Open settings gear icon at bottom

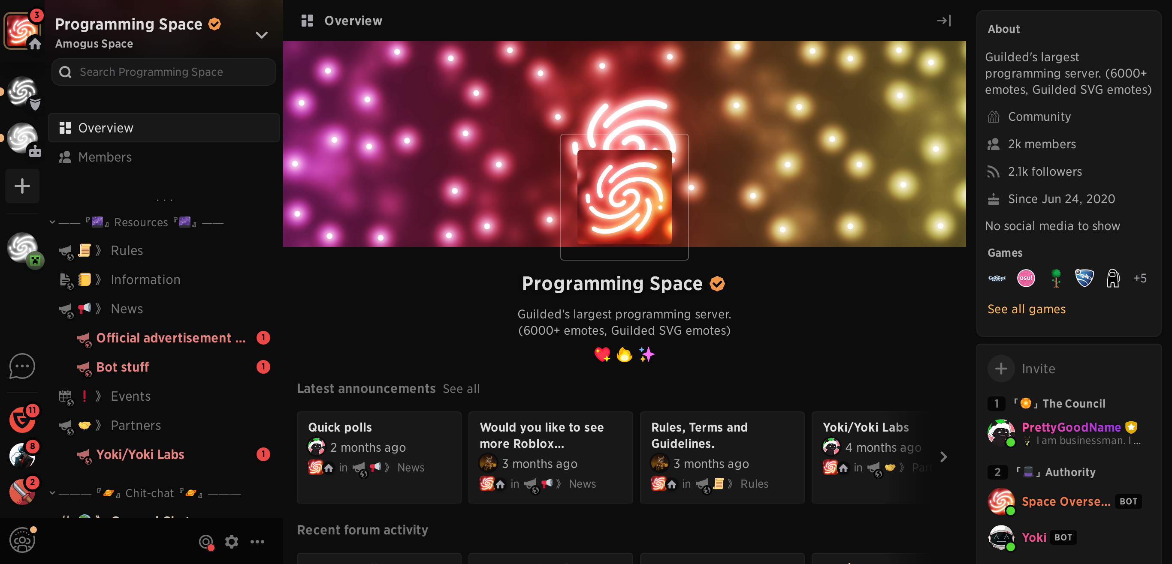(232, 541)
